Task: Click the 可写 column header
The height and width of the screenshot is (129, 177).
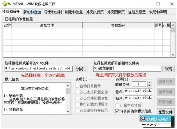Action: click(166, 25)
